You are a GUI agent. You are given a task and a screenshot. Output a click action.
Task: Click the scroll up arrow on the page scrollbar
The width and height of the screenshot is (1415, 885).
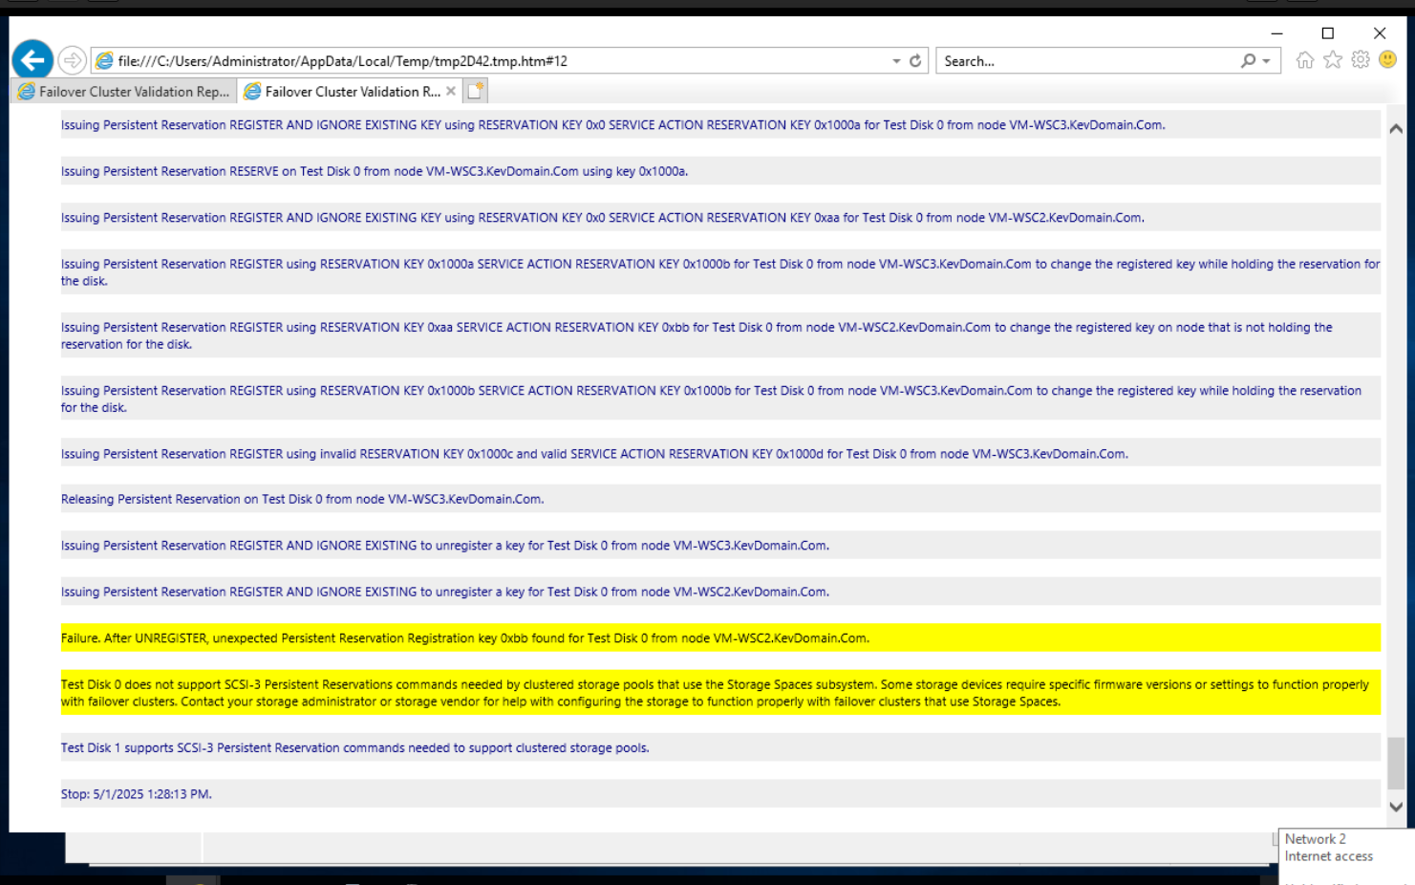(1396, 129)
